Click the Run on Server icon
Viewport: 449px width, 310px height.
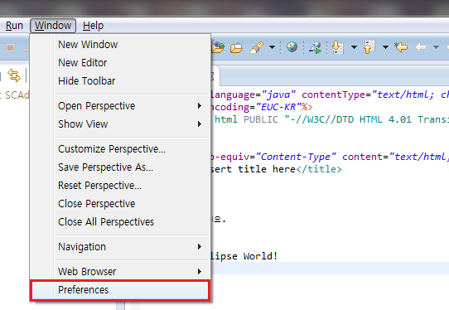tap(316, 47)
